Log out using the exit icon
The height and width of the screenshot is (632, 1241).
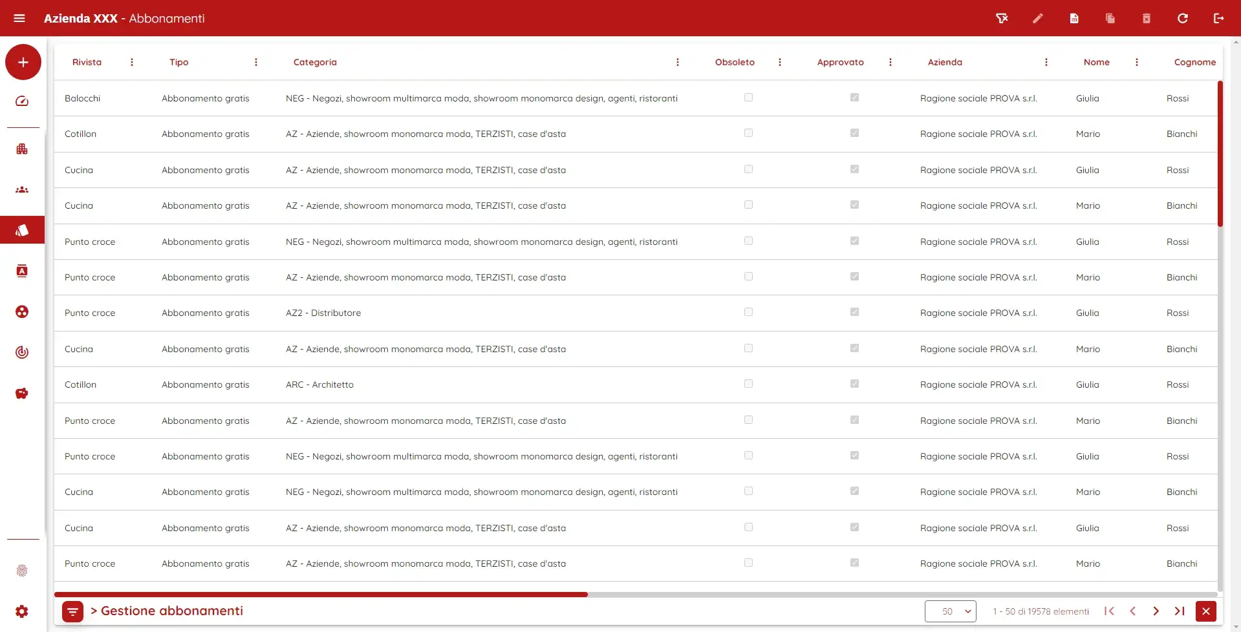[1219, 18]
